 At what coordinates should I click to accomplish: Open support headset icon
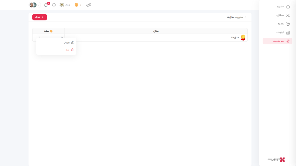[x=54, y=5]
